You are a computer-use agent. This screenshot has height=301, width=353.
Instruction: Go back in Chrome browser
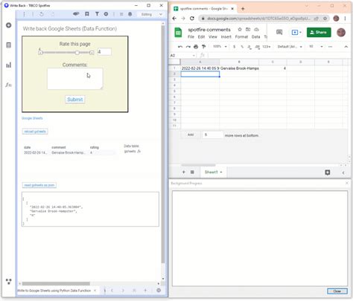(x=174, y=19)
